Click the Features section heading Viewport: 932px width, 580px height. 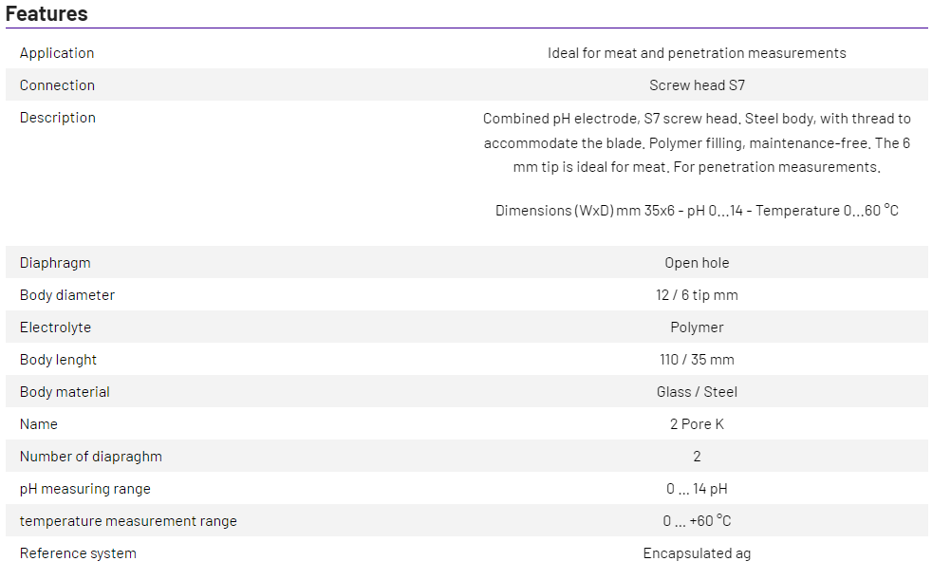pyautogui.click(x=47, y=14)
